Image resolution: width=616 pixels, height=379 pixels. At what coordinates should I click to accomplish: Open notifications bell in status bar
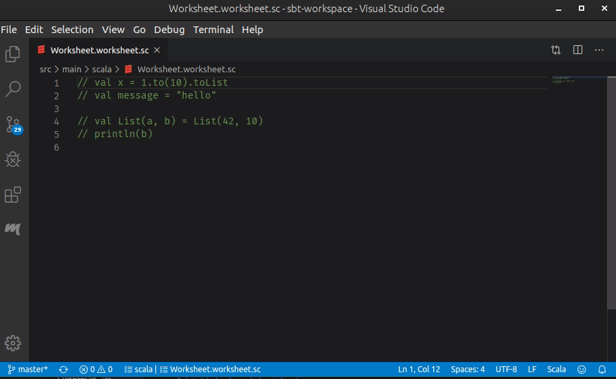click(602, 369)
